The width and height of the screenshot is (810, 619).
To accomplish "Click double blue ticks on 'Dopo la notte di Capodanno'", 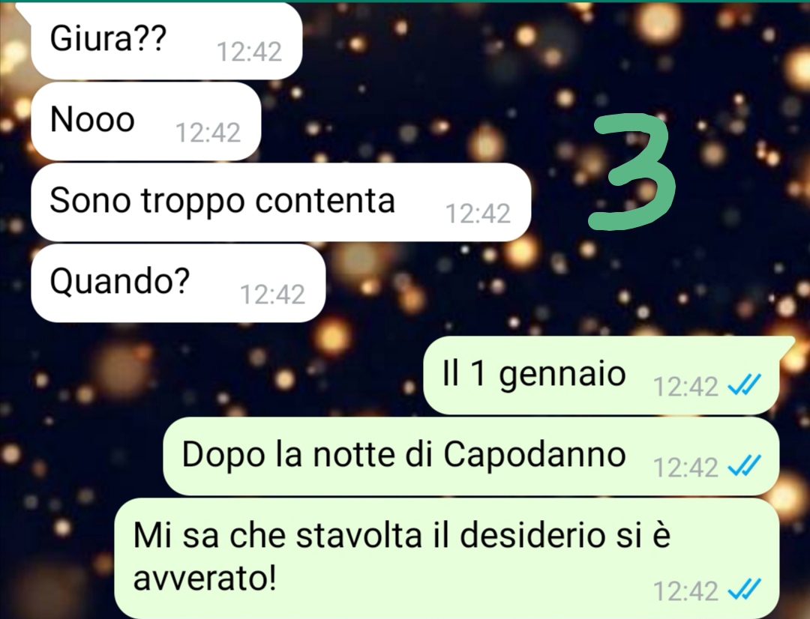I will [744, 466].
